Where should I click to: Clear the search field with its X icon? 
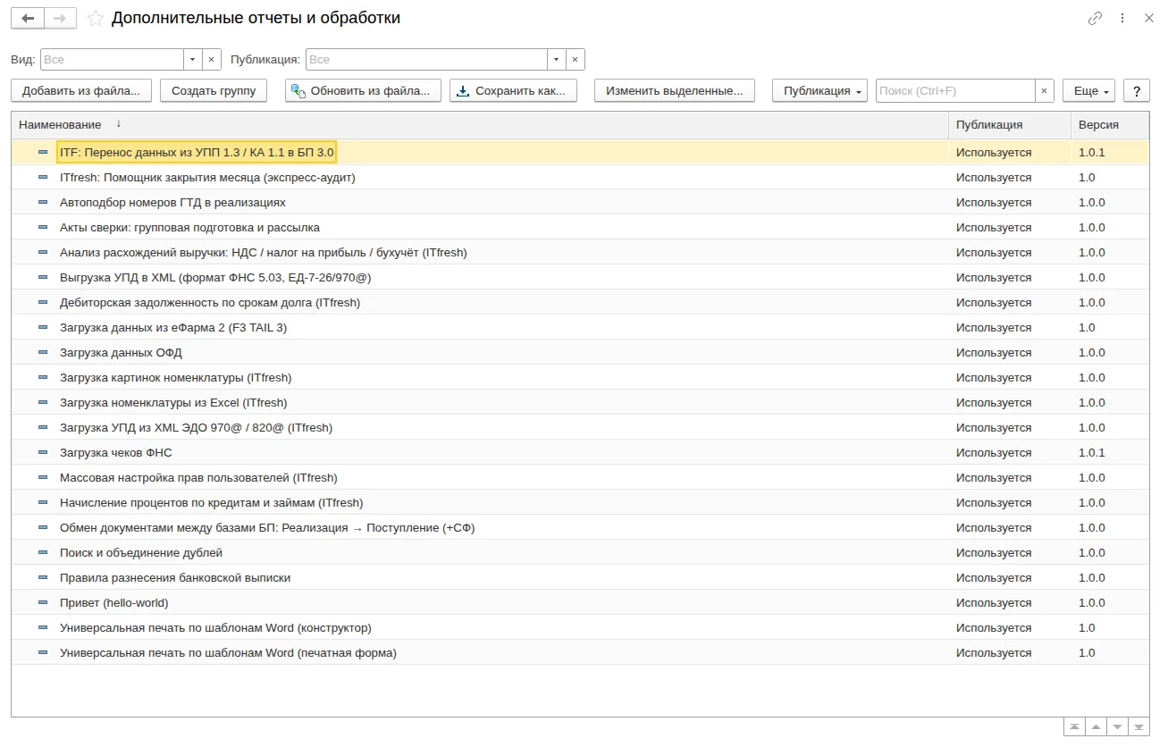tap(1045, 90)
